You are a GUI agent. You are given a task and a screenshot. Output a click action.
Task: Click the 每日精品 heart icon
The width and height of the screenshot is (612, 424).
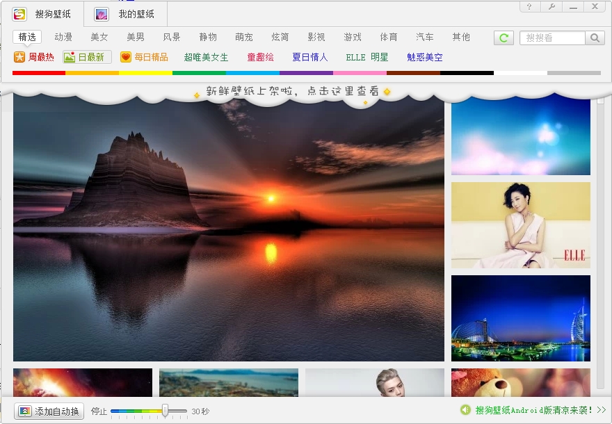(125, 57)
